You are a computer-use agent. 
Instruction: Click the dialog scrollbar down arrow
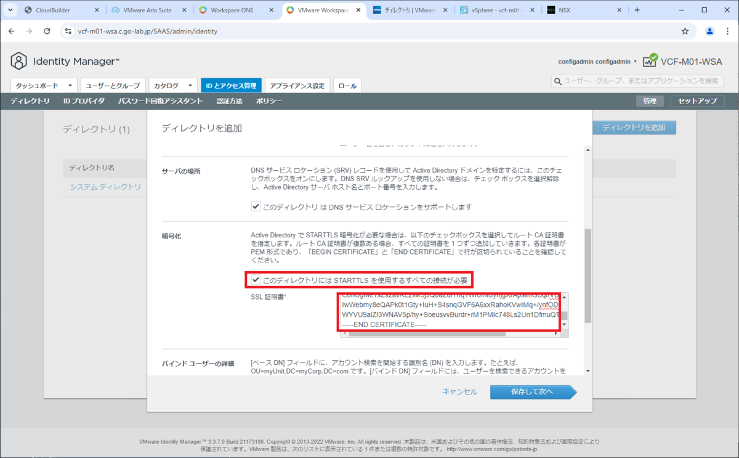pos(588,371)
